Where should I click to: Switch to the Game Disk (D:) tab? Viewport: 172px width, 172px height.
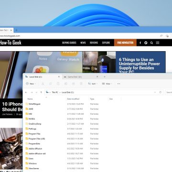pos(81,77)
